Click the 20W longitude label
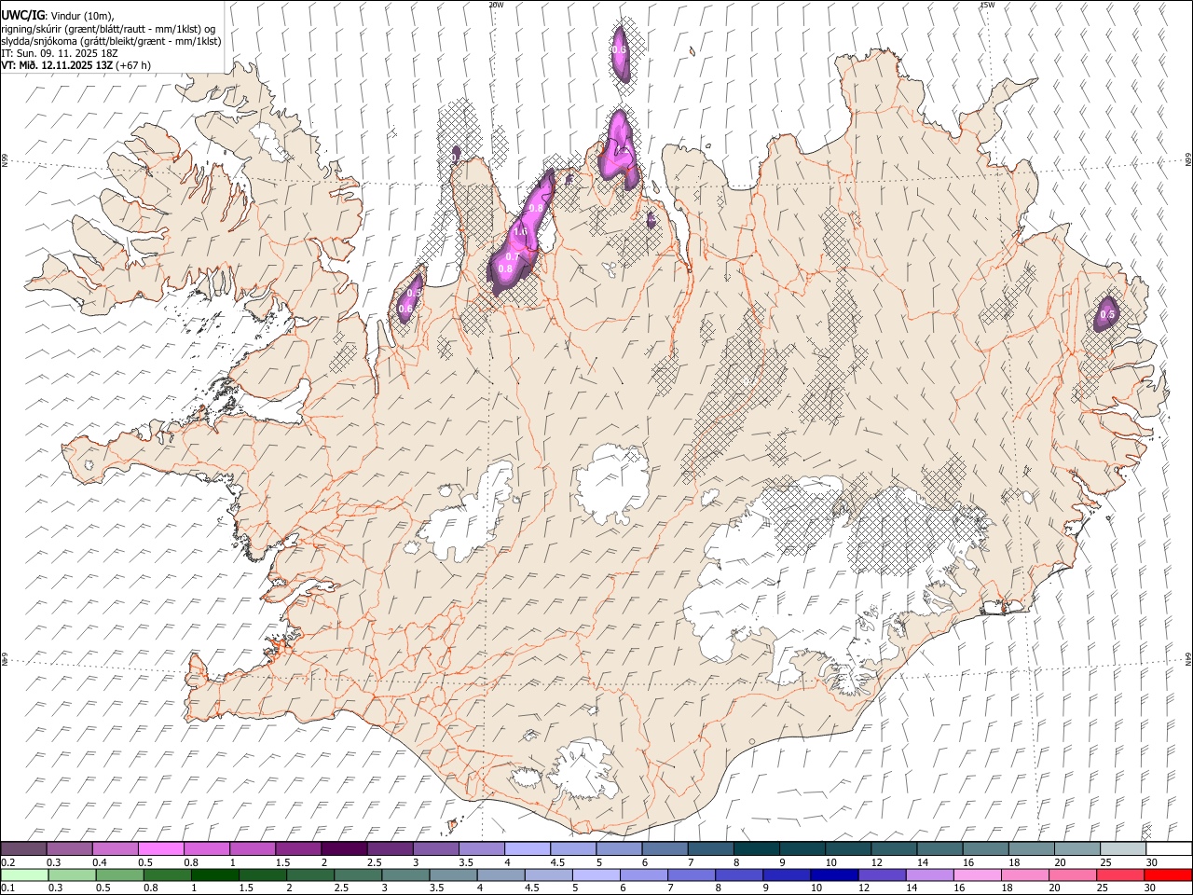The height and width of the screenshot is (895, 1193). [x=496, y=5]
